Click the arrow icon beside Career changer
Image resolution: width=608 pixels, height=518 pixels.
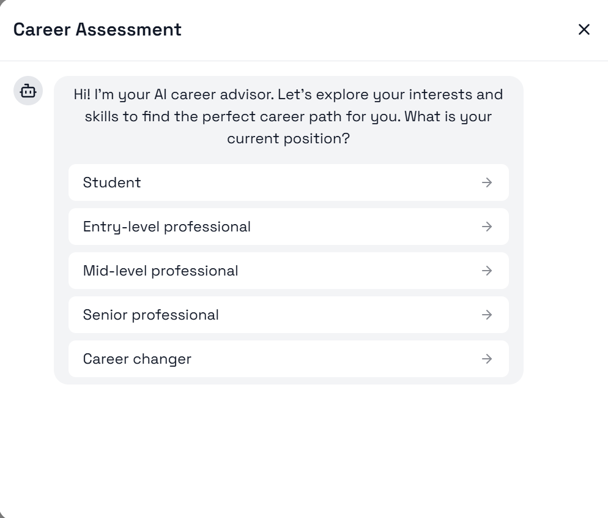pos(486,359)
